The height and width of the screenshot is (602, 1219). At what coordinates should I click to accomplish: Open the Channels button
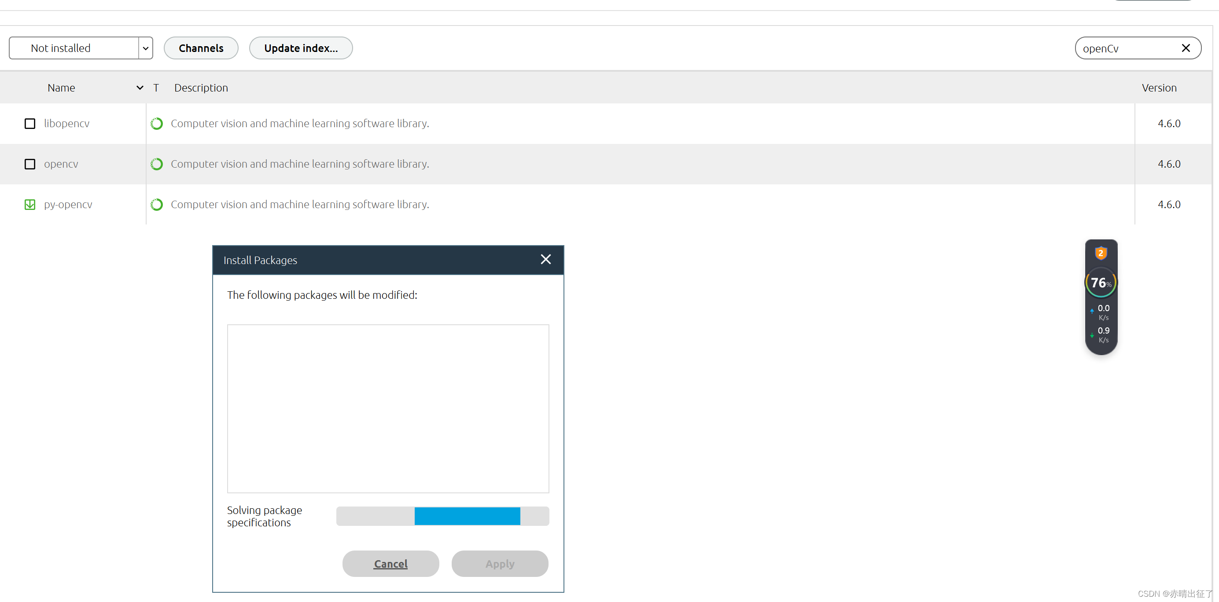point(201,48)
